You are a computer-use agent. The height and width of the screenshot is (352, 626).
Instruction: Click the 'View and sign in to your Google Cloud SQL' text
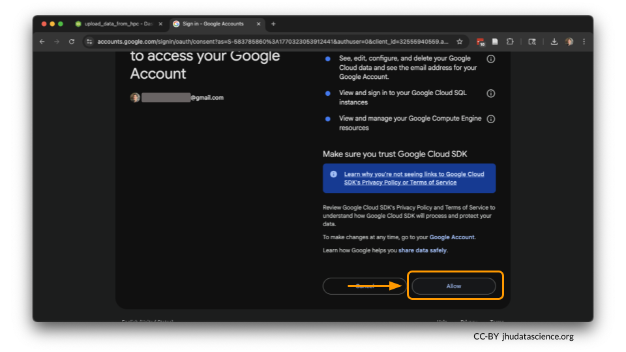pyautogui.click(x=403, y=97)
